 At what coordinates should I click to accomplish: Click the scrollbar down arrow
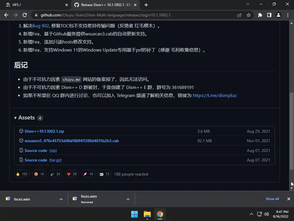(291, 188)
